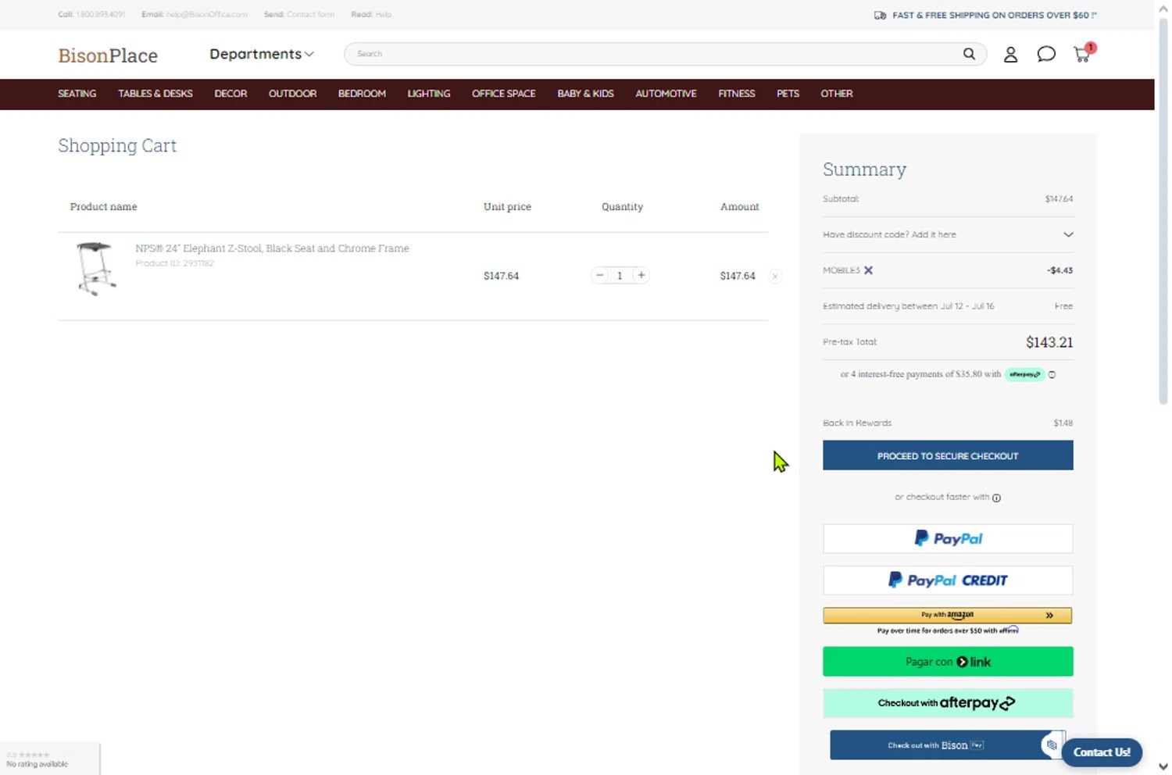Click the Pagar con link button
The image size is (1172, 775).
[948, 662]
